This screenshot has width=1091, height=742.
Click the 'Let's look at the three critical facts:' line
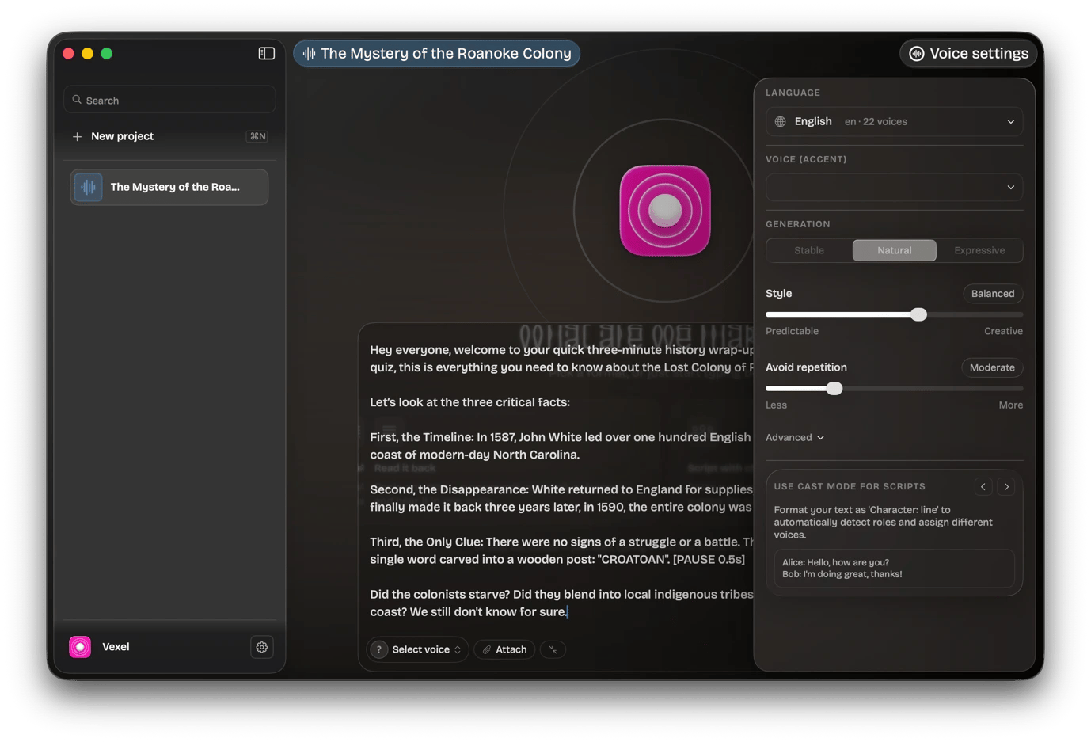tap(469, 402)
